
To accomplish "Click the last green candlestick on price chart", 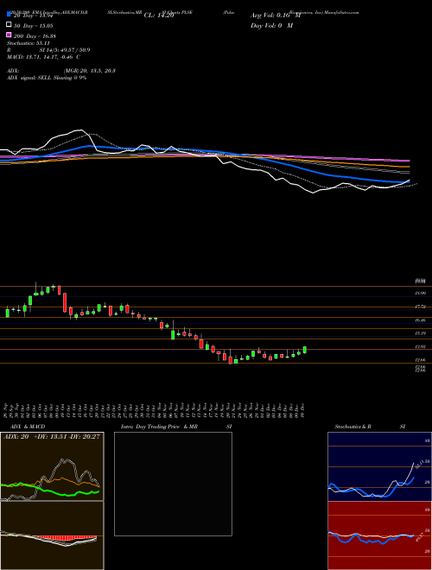I will pyautogui.click(x=305, y=350).
